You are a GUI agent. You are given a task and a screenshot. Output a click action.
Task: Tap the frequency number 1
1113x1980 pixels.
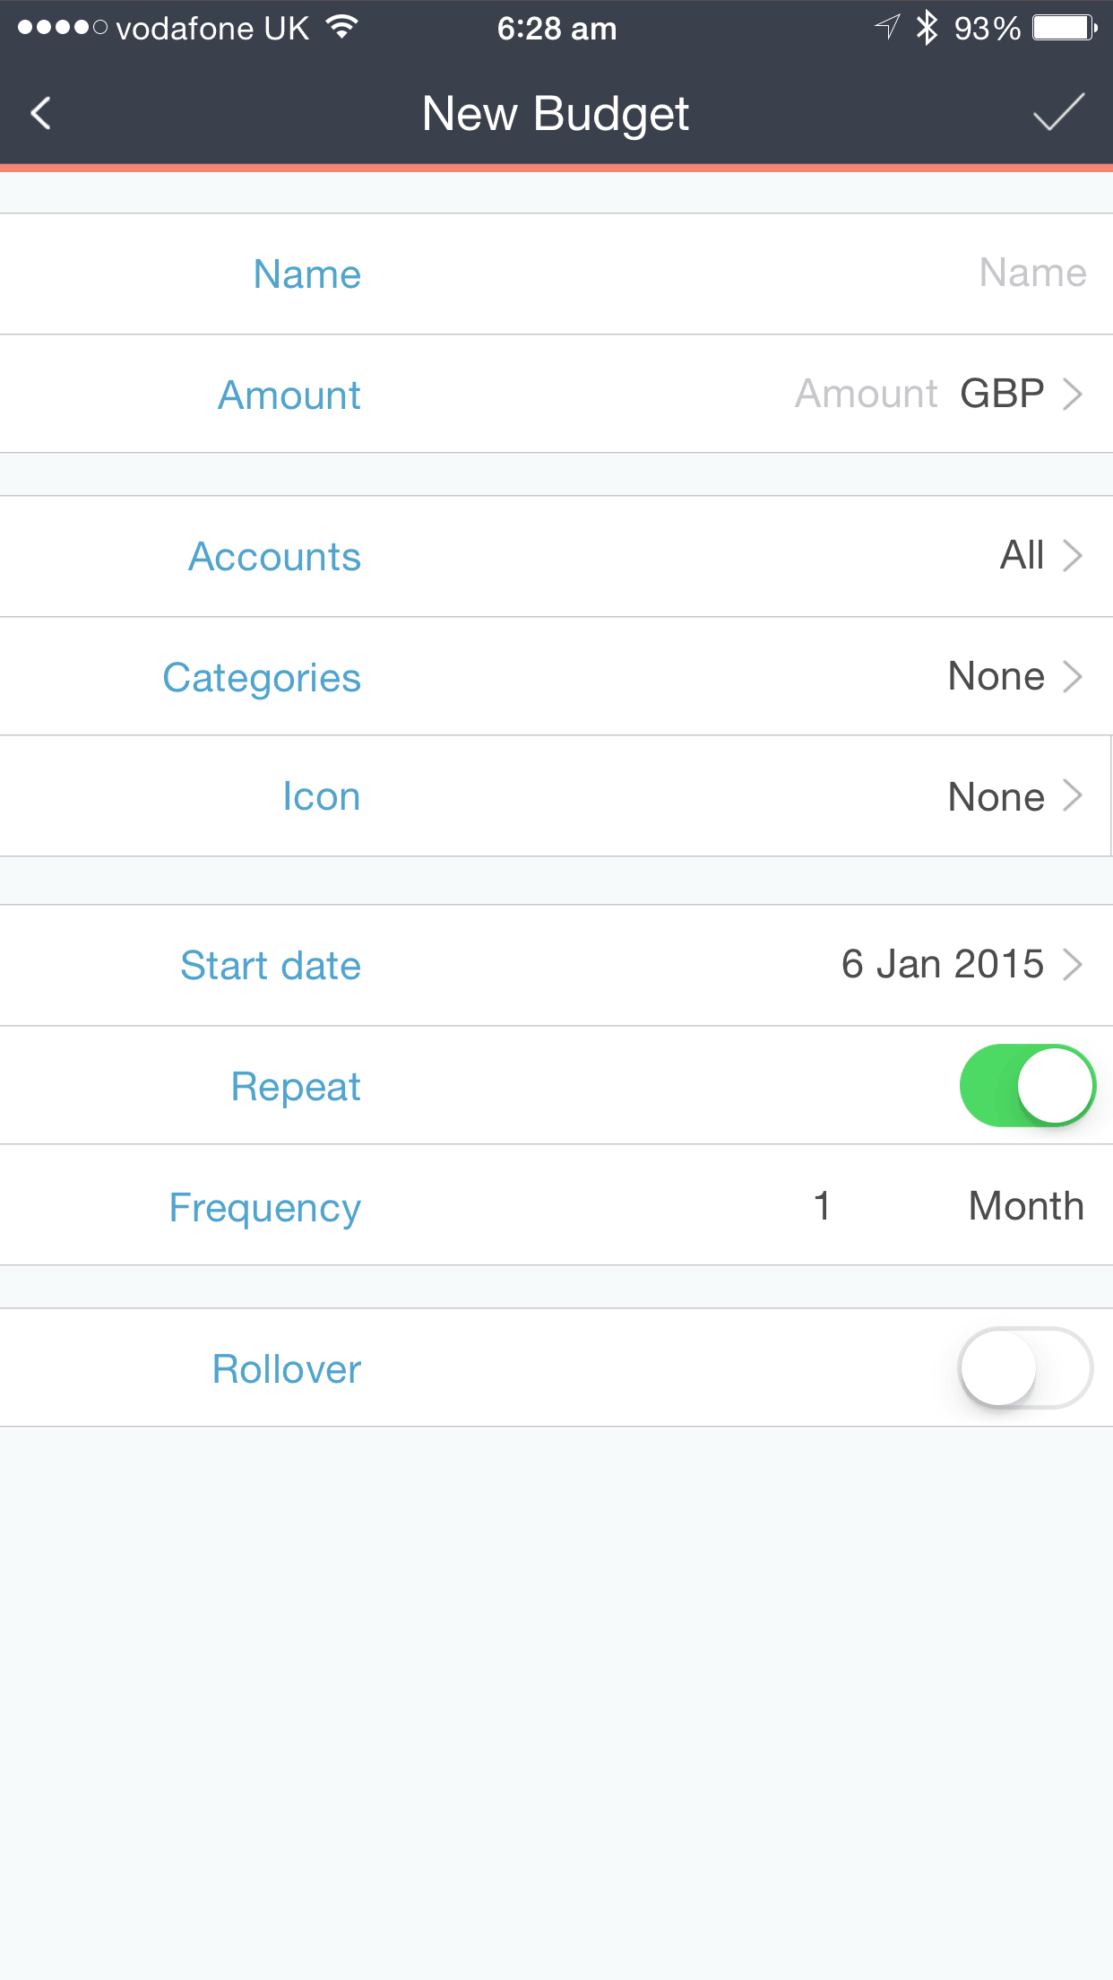[x=822, y=1206]
